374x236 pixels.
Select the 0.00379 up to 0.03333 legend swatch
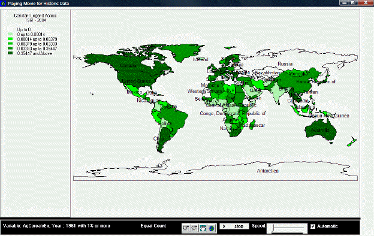[x=10, y=44]
